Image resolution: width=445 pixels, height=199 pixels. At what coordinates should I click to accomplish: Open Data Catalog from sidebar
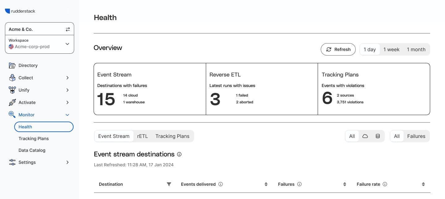[32, 150]
